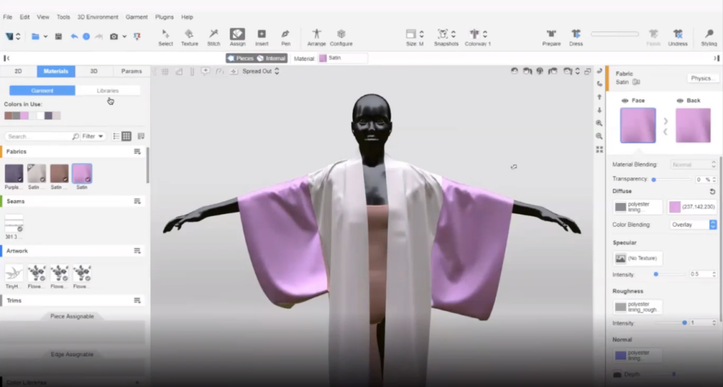The image size is (723, 387).
Task: Open the Filter dropdown
Action: [x=93, y=136]
